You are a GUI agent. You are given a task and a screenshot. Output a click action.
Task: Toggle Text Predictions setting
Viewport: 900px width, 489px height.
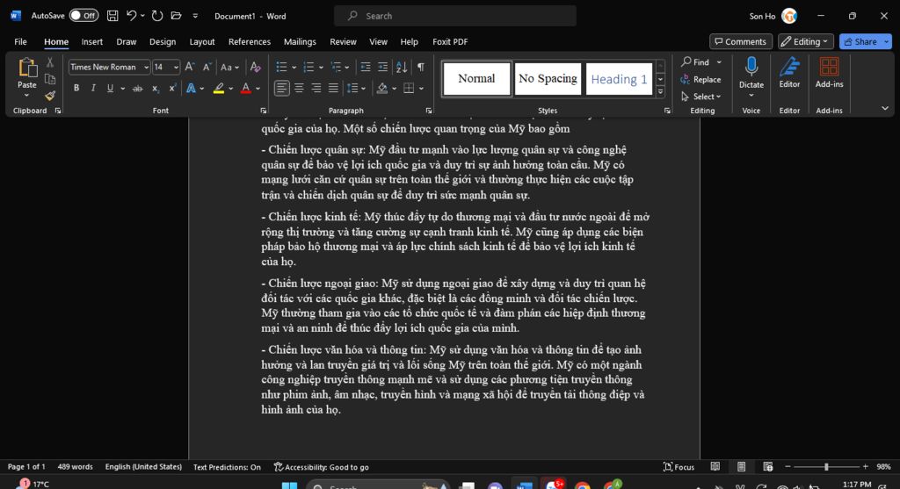[x=227, y=467]
